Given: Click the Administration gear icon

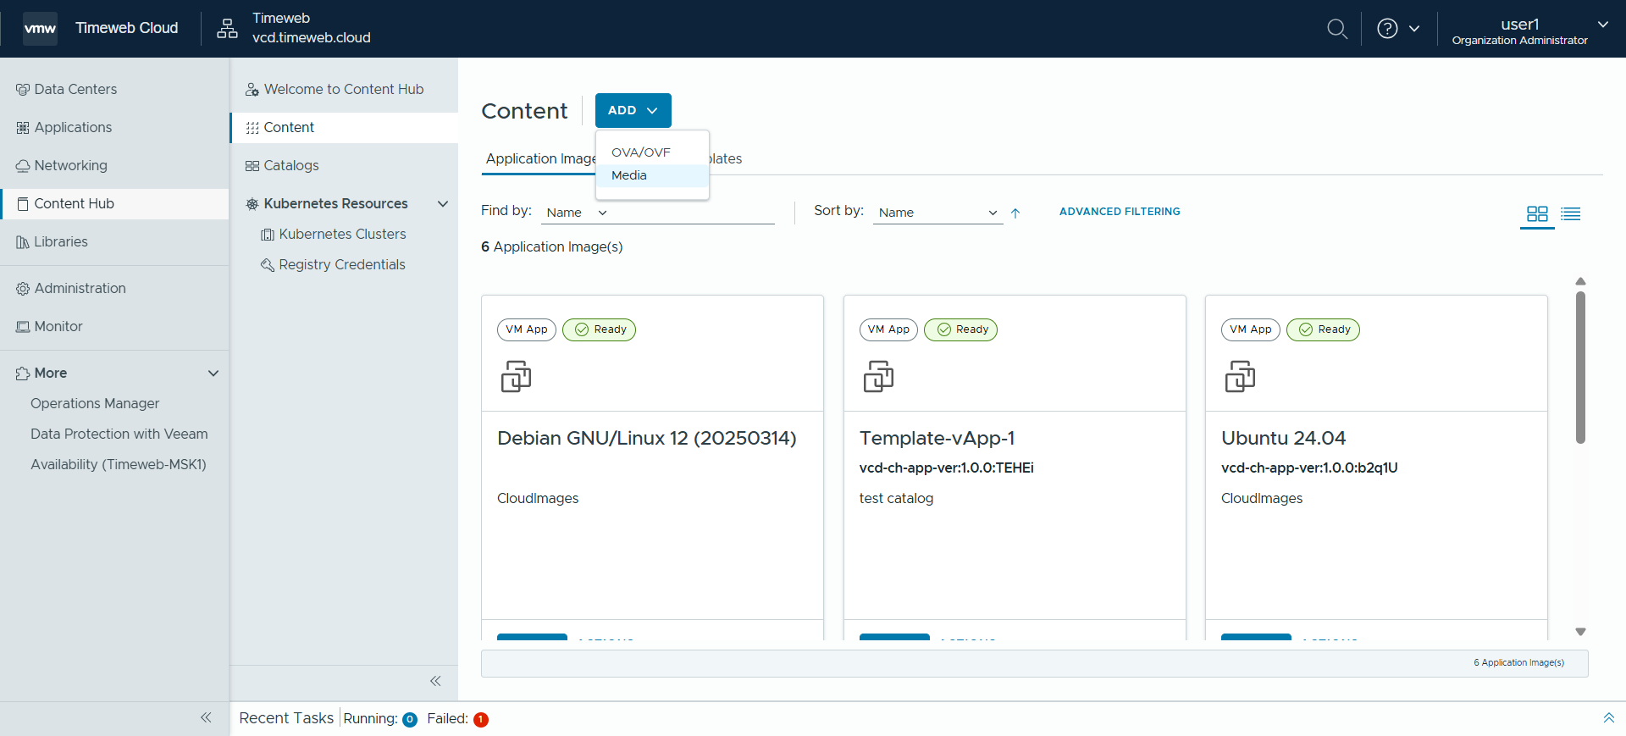Looking at the screenshot, I should pos(23,289).
